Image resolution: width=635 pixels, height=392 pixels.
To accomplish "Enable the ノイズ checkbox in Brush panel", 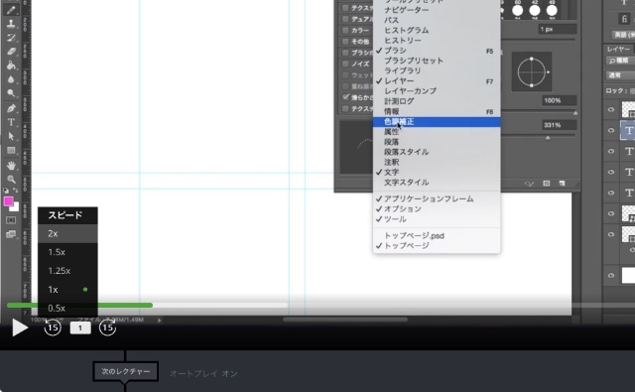I will [x=345, y=64].
